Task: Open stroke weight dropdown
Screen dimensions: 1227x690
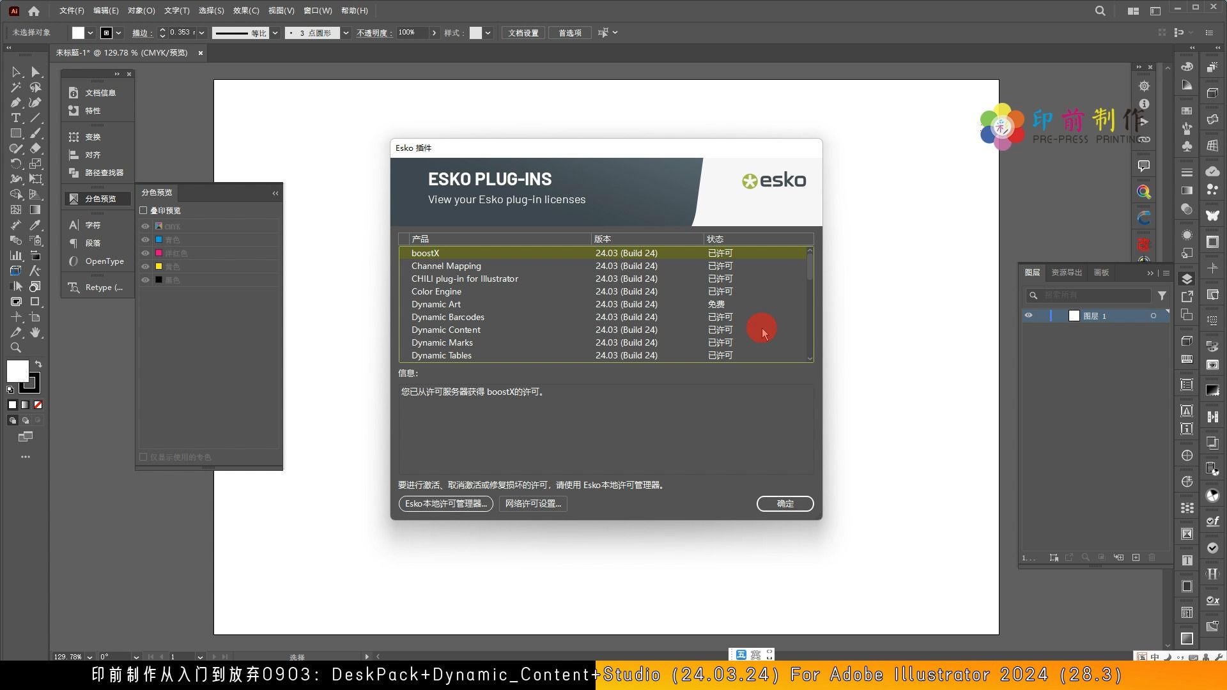Action: [x=202, y=33]
